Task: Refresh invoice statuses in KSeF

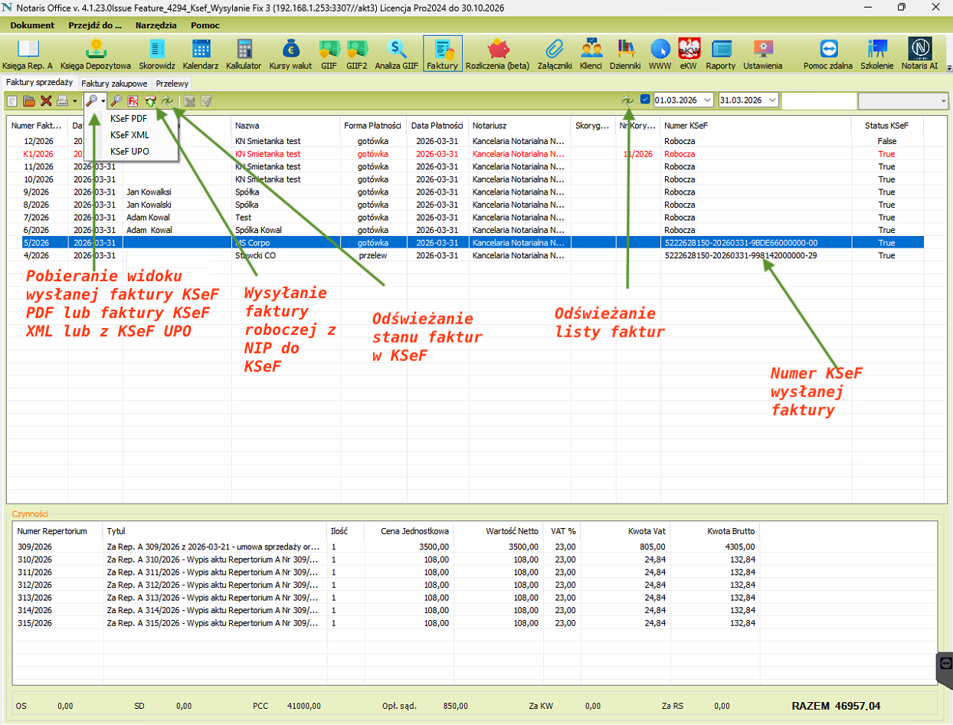Action: (166, 100)
